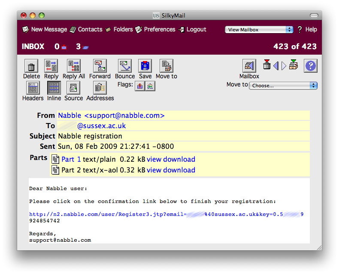Viewport: 339px width, 274px height.
Task: Click the Reply All icon
Action: click(x=73, y=66)
